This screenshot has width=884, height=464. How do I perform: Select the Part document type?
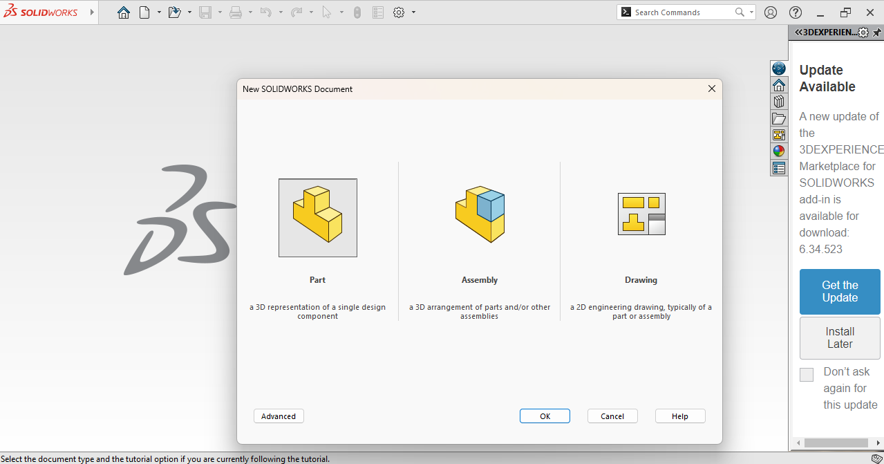click(x=318, y=218)
